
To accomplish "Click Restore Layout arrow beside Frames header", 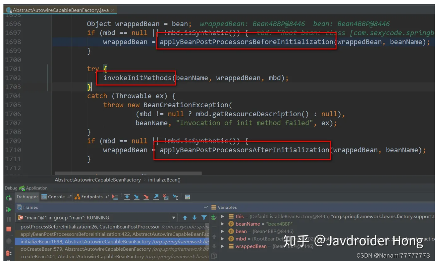I will pyautogui.click(x=206, y=207).
